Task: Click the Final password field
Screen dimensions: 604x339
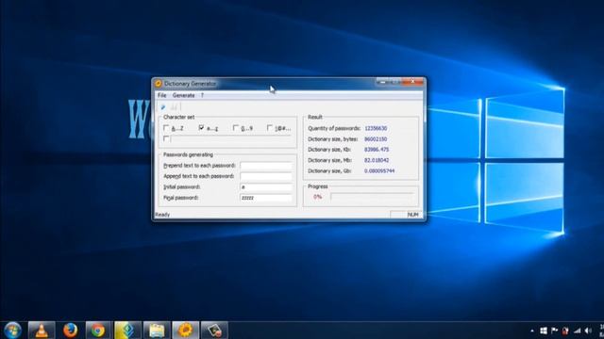Action: [266, 198]
